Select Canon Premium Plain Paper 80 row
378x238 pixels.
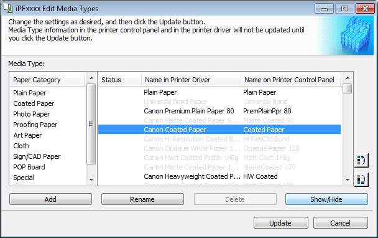tap(219, 111)
